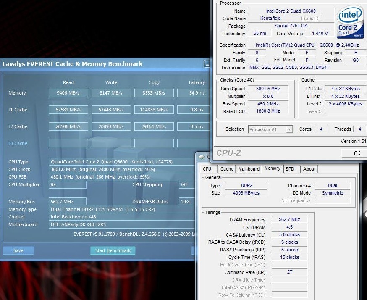Click the Channels # Dual field

(x=333, y=185)
